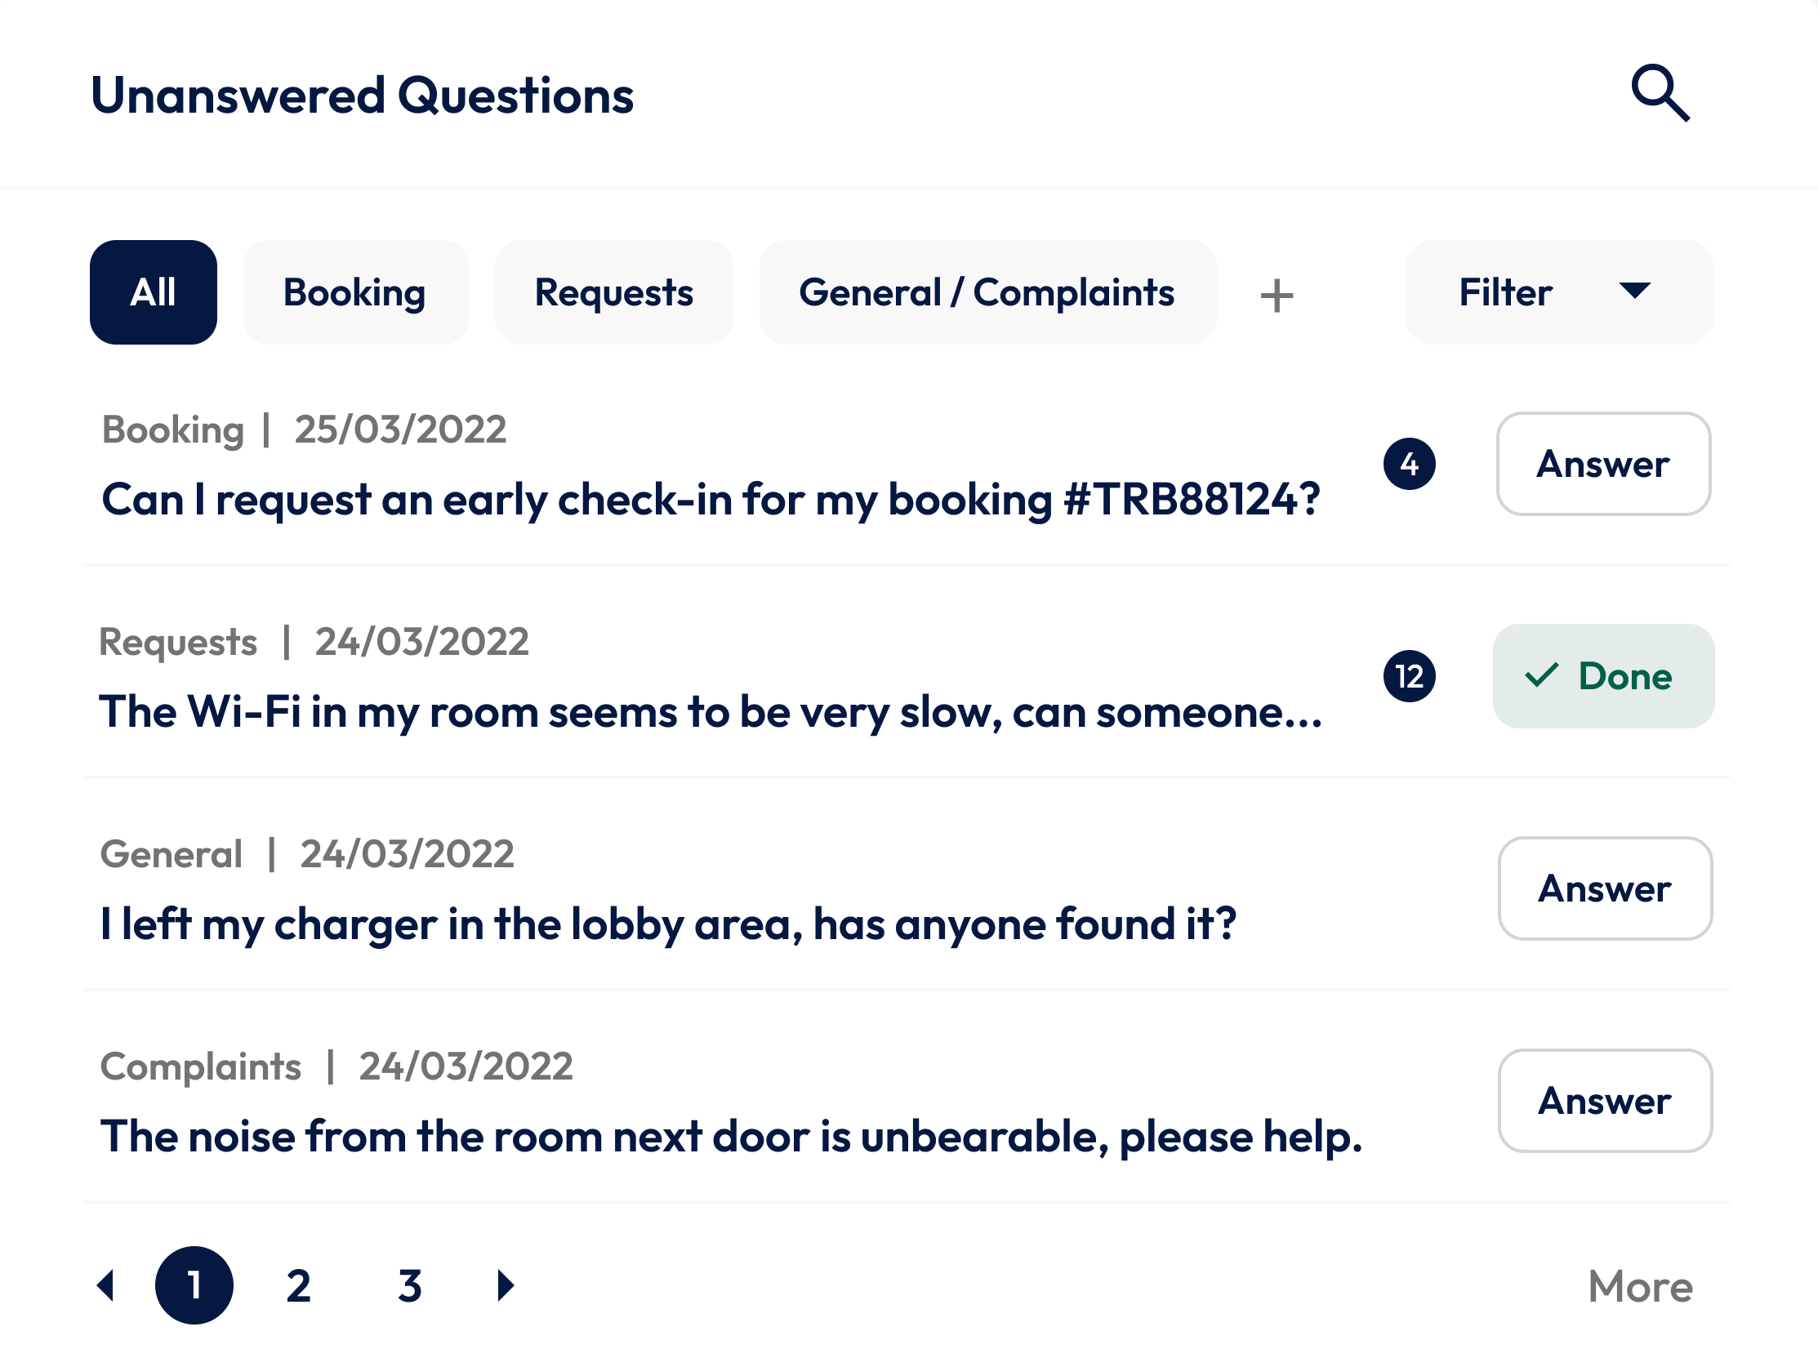Go to previous page arrow
Viewport: 1818px width, 1367px height.
(x=106, y=1285)
